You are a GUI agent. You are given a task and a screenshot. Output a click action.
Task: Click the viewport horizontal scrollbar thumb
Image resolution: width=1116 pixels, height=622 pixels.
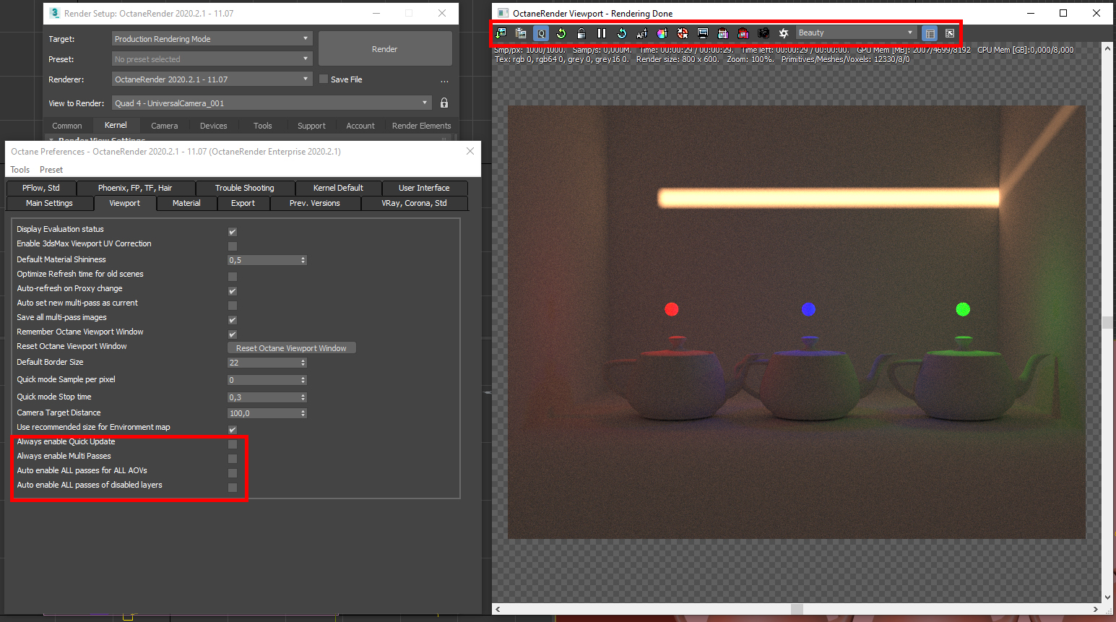(x=797, y=610)
